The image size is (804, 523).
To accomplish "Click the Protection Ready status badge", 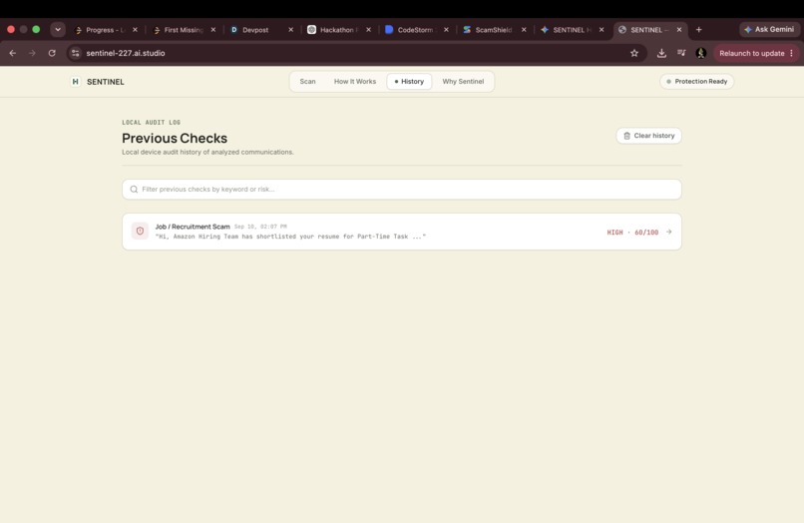I will (697, 82).
